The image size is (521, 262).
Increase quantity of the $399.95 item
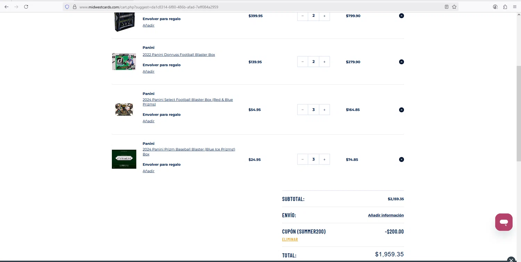(x=324, y=16)
